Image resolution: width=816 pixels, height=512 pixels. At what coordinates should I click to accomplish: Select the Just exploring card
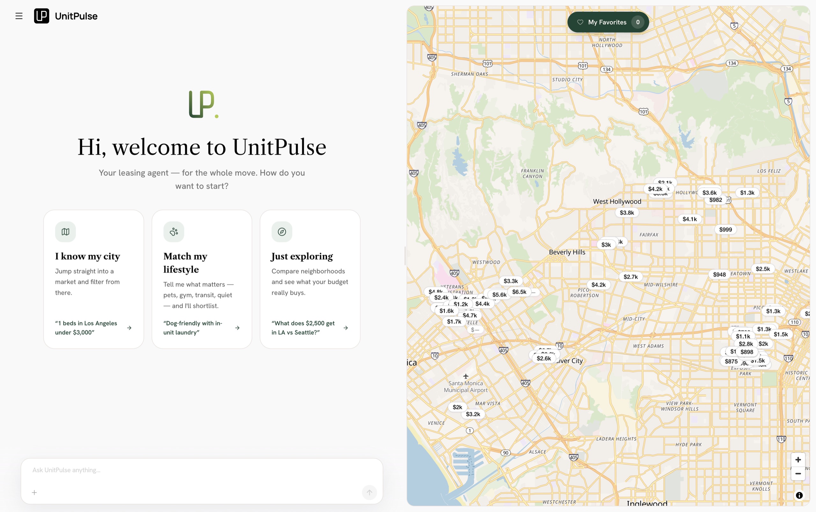point(310,279)
